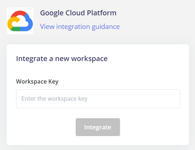The image size is (195, 150).
Task: Click the Integrate a new workspace heading
Action: point(62,59)
